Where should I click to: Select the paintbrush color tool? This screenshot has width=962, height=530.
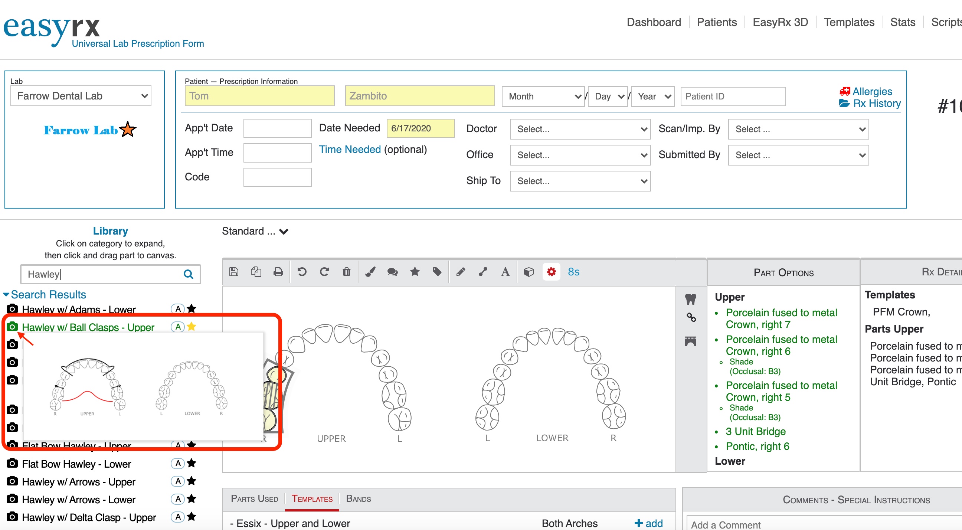tap(370, 272)
